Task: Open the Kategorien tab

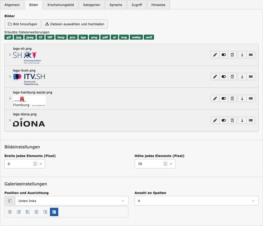Action: click(x=92, y=5)
